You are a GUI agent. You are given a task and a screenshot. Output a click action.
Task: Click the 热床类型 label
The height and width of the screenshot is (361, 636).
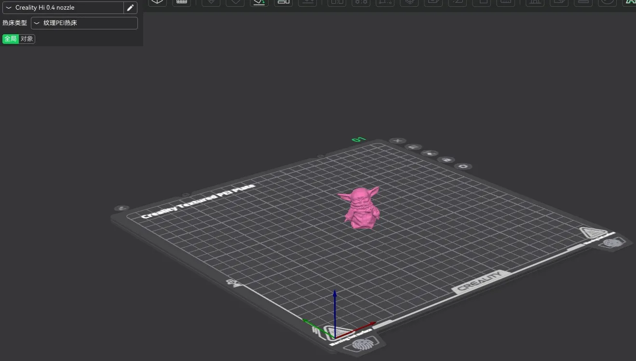point(14,23)
